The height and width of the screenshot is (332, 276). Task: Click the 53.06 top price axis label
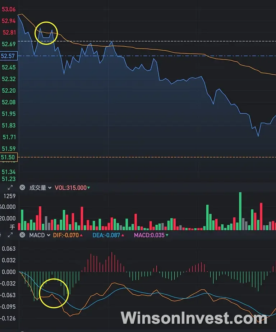(x=9, y=9)
